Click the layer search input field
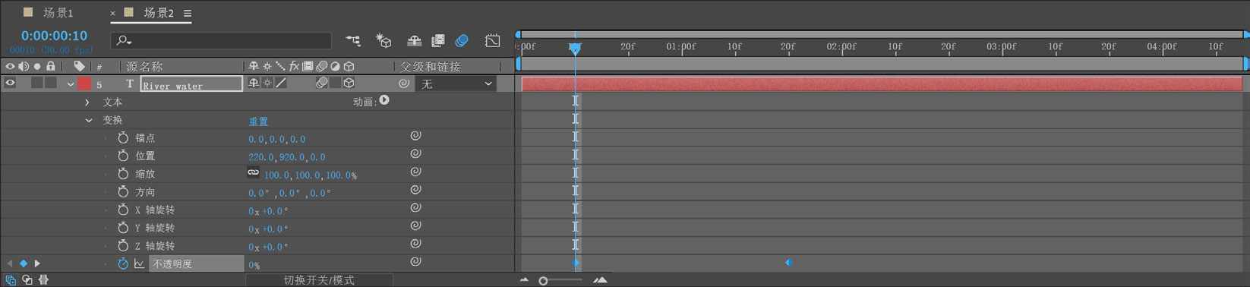 point(221,40)
